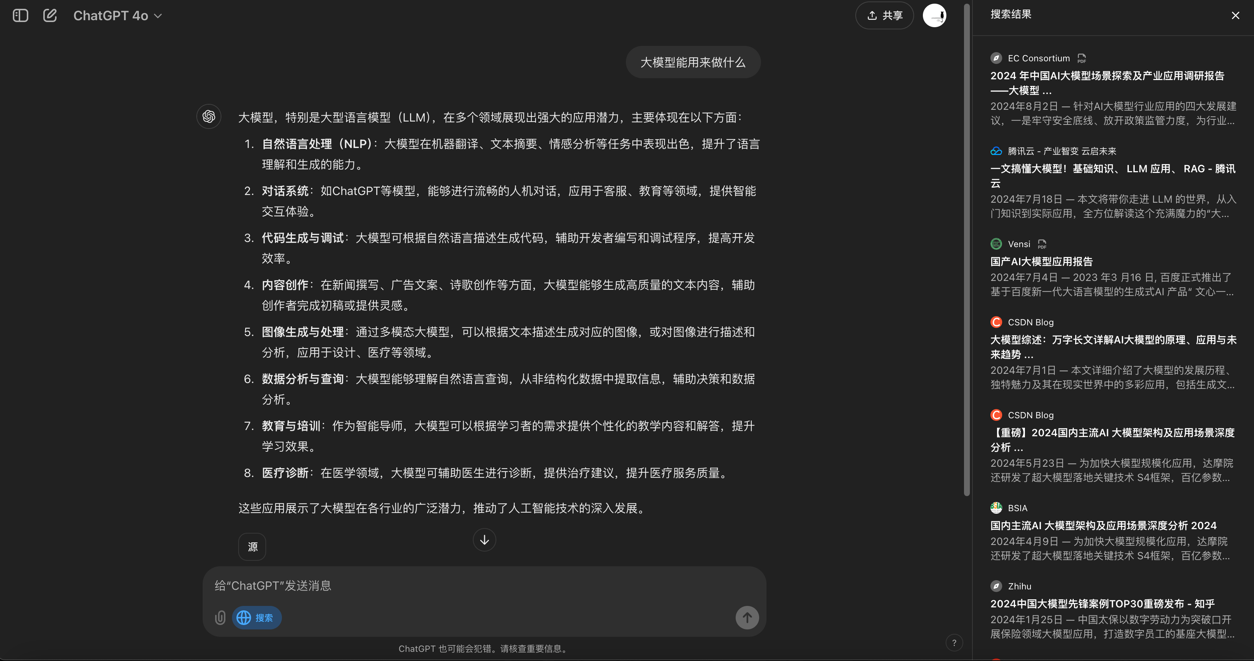
Task: Click the 医疗诊断 list heading
Action: (285, 473)
